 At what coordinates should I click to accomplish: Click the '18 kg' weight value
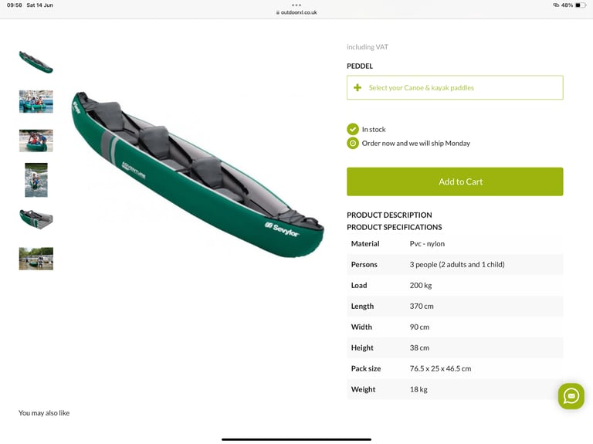tap(418, 389)
